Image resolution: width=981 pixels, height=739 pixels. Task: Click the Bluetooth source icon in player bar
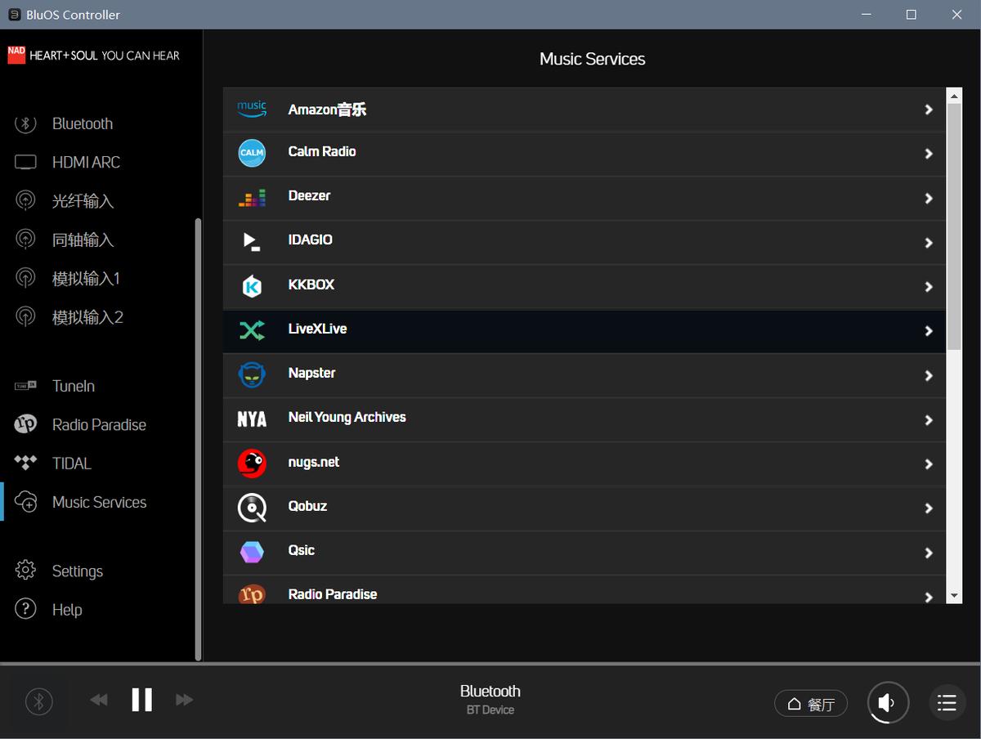(38, 701)
